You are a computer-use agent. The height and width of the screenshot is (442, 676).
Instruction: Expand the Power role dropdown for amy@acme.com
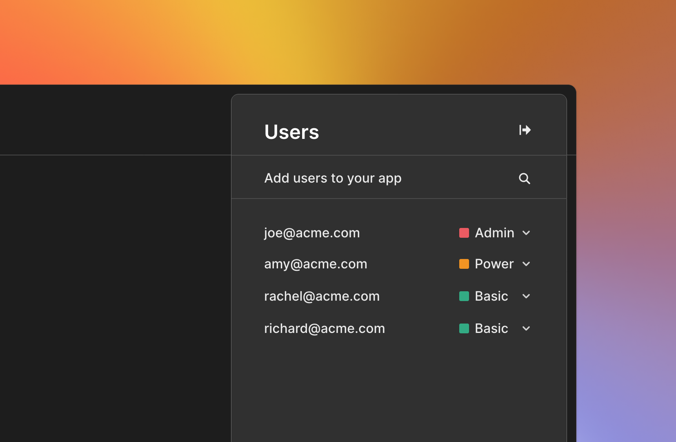coord(526,264)
